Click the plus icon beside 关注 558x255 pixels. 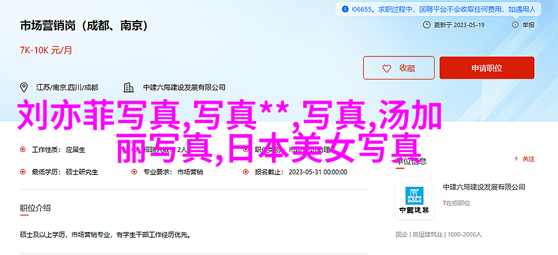point(516,159)
